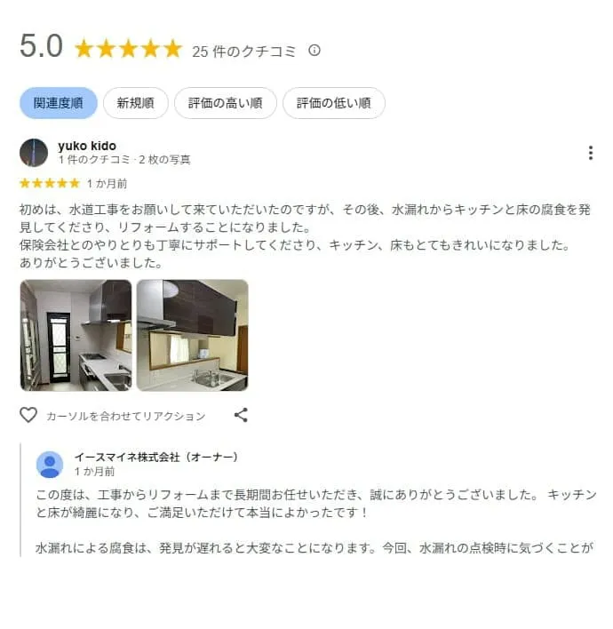
Task: Select the 評価の低い順 sort chip
Action: 334,103
